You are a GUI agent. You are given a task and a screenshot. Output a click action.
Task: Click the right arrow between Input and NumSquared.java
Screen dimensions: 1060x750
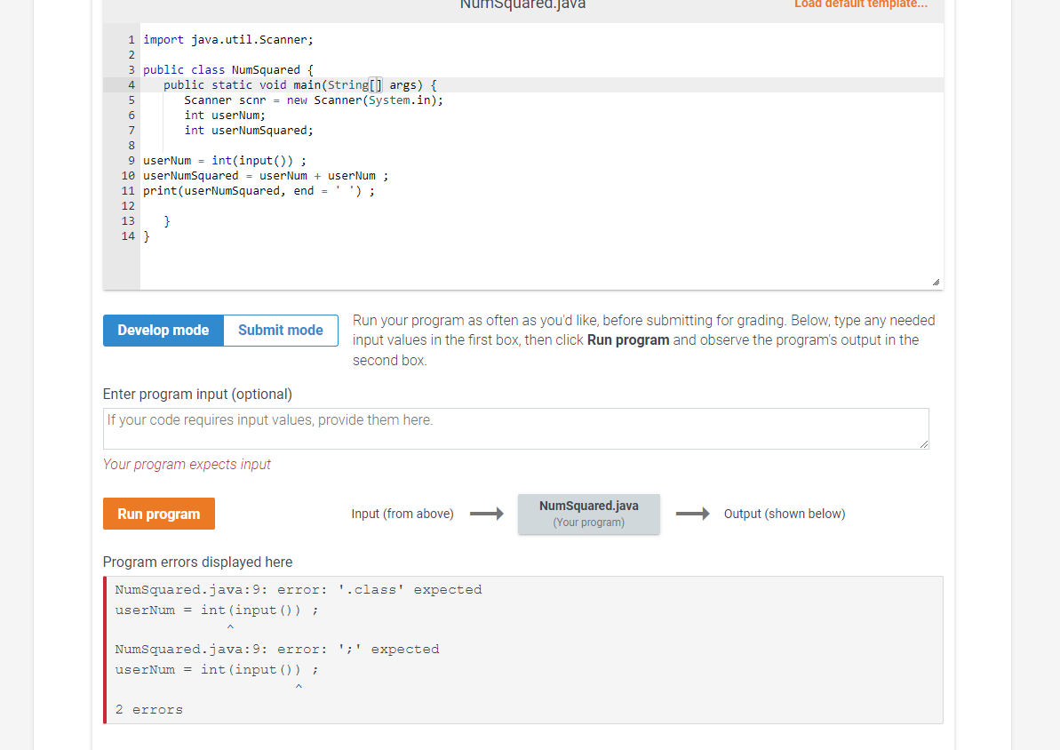coord(486,514)
